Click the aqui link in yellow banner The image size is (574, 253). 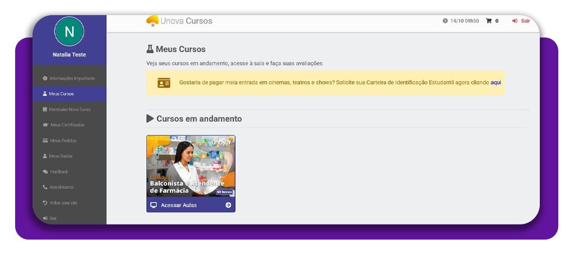tap(496, 83)
